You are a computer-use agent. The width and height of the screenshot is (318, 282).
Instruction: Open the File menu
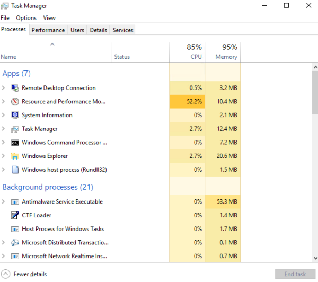5,18
